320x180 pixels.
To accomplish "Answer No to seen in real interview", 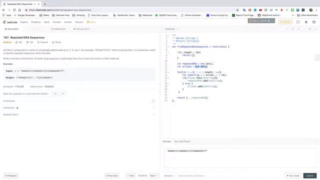I will [63, 93].
